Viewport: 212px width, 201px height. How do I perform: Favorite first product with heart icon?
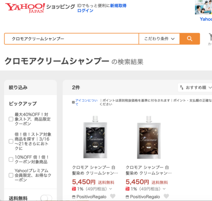pos(113,196)
